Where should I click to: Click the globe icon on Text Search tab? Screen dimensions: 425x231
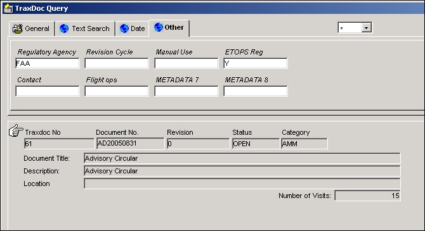tap(64, 28)
